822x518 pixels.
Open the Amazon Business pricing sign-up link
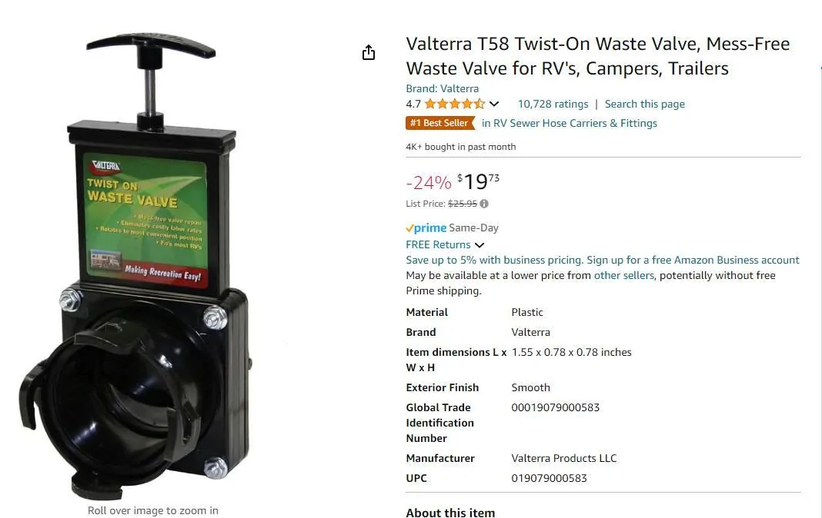point(603,260)
